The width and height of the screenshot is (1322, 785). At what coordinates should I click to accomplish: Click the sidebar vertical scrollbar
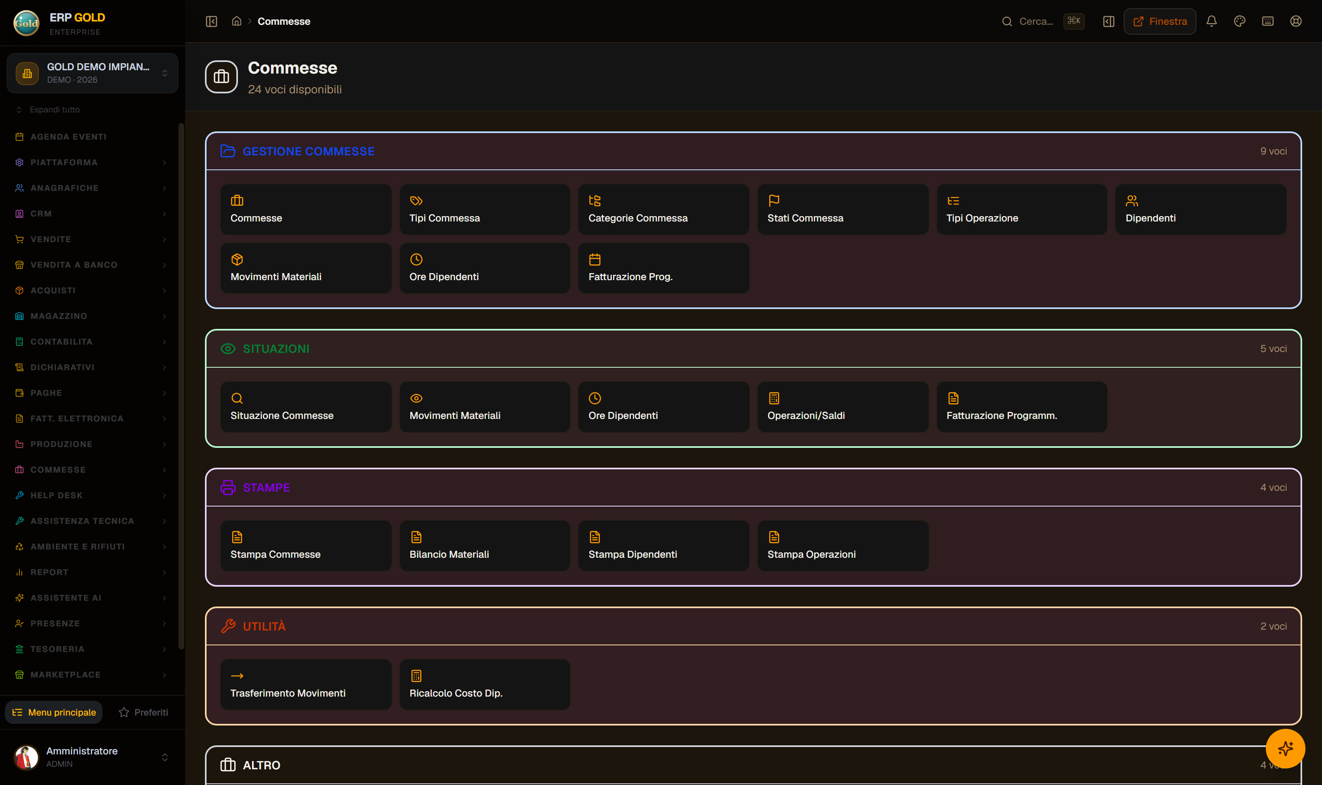tap(181, 386)
